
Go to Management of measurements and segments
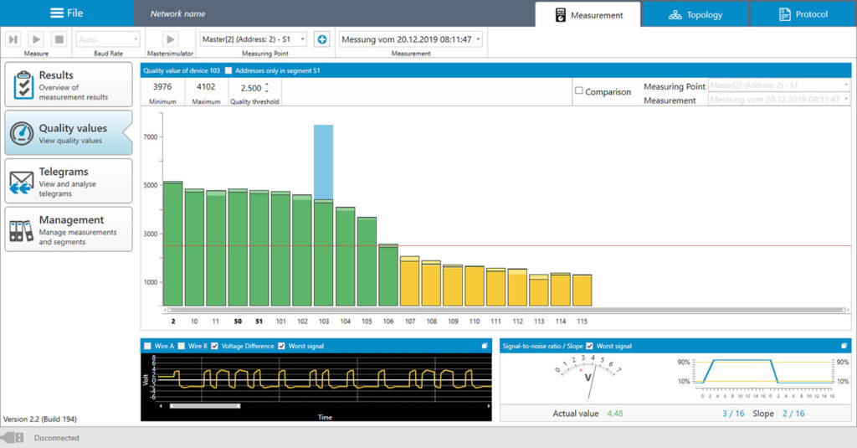69,229
